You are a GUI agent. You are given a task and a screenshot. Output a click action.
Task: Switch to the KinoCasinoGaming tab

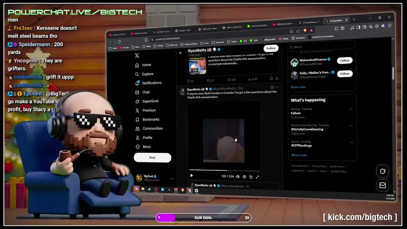pos(257,25)
